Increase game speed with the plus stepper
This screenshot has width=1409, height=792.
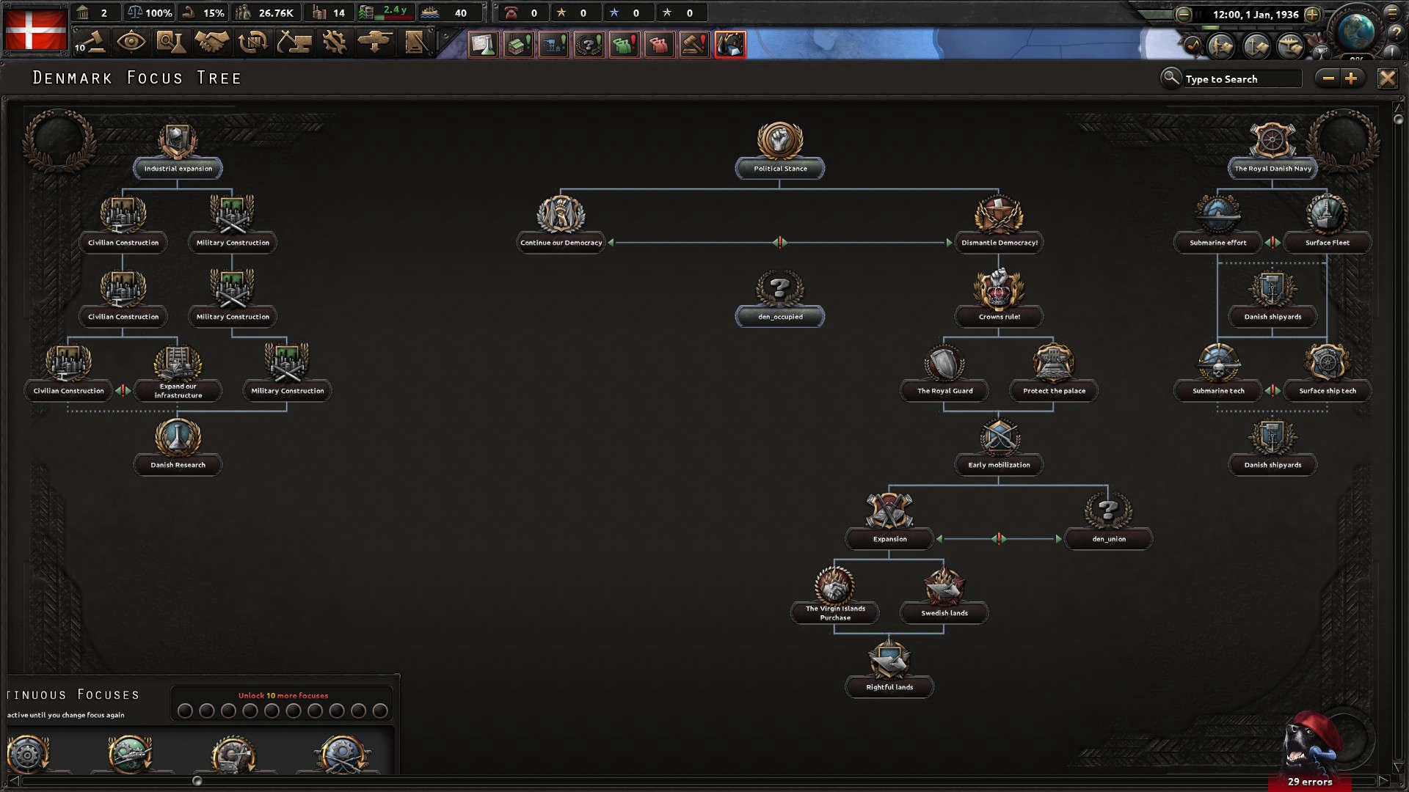point(1313,14)
